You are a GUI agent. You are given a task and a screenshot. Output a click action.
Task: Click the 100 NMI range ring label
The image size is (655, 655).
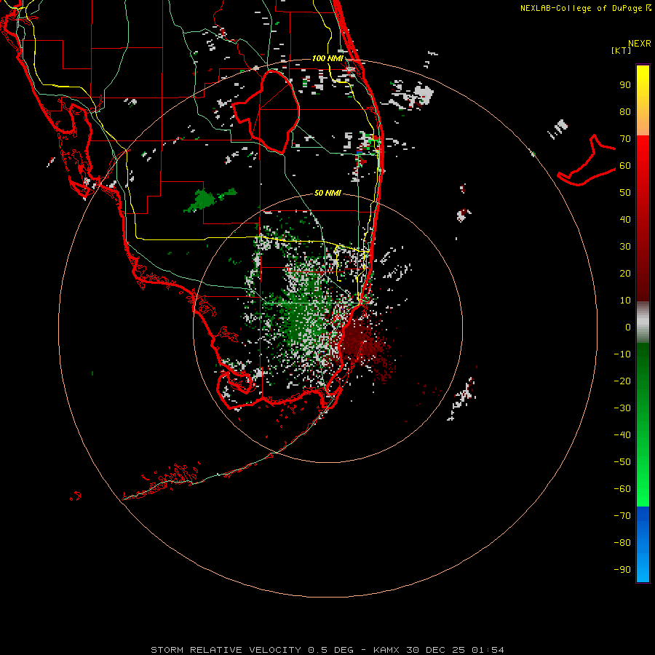(x=327, y=58)
